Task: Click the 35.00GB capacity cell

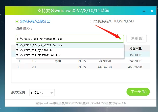Action: click(135, 55)
